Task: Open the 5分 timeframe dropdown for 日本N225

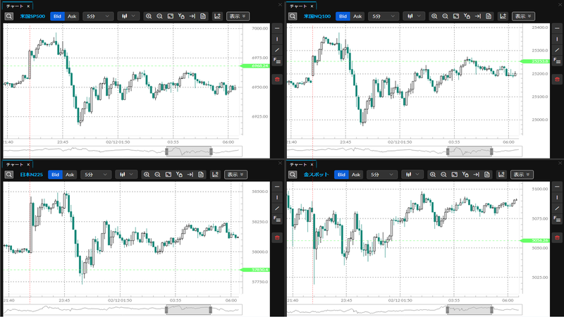Action: pyautogui.click(x=96, y=175)
